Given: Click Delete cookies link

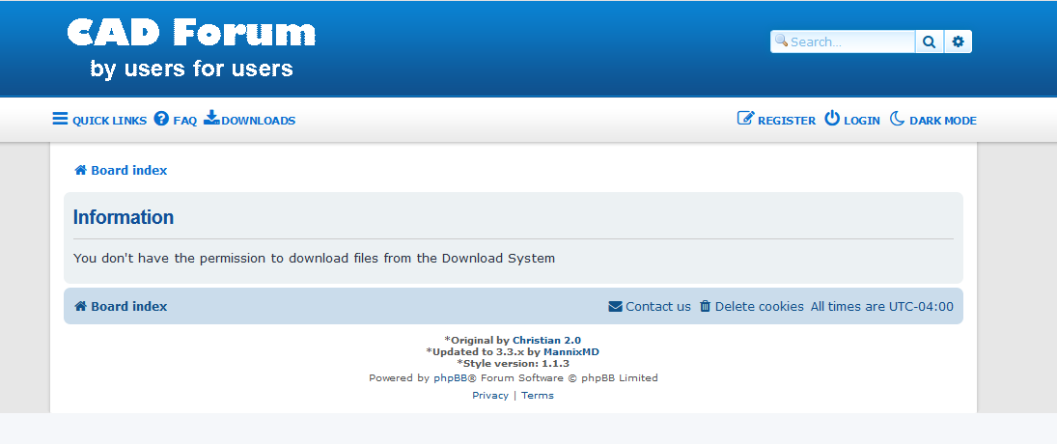Looking at the screenshot, I should point(759,306).
